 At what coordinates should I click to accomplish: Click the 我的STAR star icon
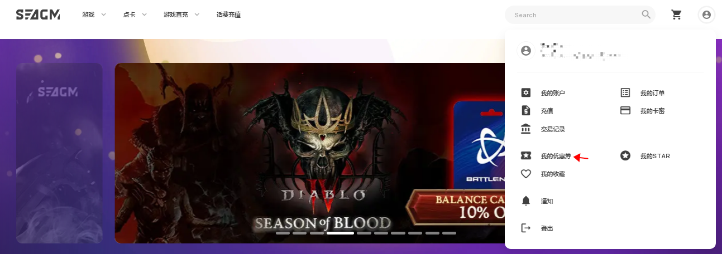click(625, 156)
